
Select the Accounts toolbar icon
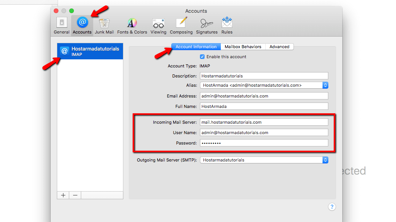(82, 26)
